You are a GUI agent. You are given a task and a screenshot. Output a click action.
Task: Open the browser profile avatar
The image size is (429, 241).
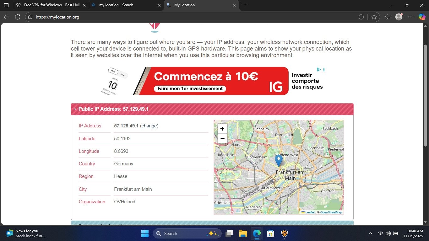pyautogui.click(x=399, y=17)
